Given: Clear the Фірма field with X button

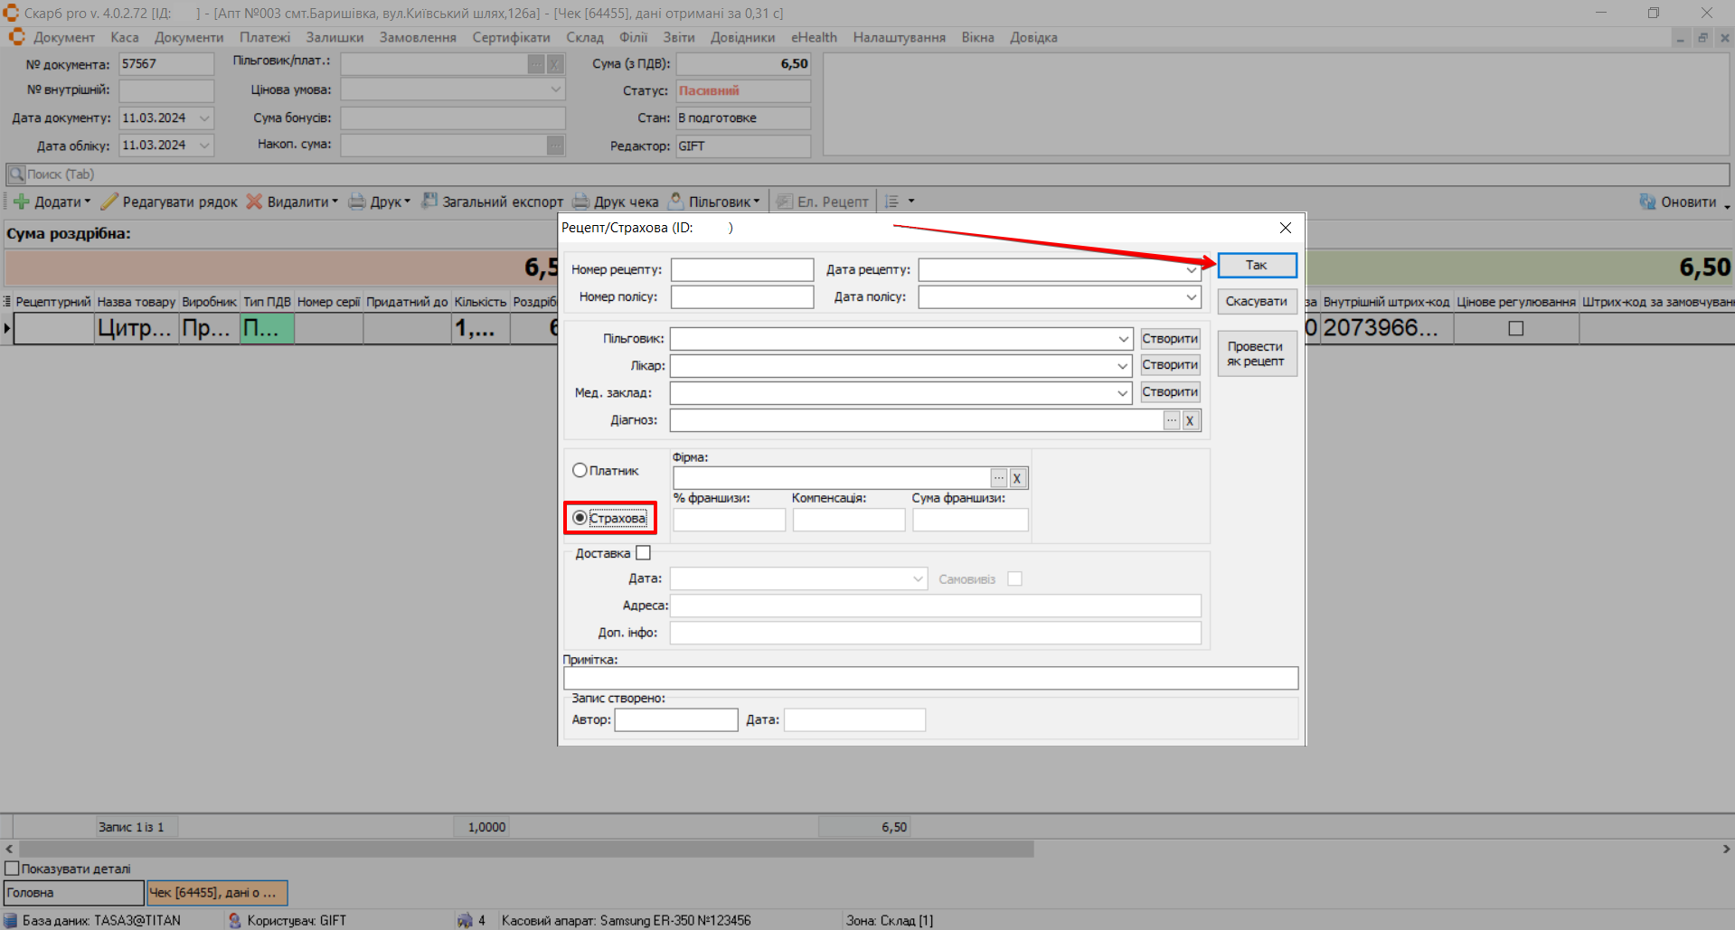Looking at the screenshot, I should [1017, 478].
